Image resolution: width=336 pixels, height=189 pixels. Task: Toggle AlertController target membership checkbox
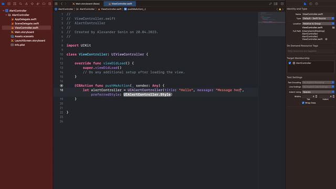(x=290, y=63)
